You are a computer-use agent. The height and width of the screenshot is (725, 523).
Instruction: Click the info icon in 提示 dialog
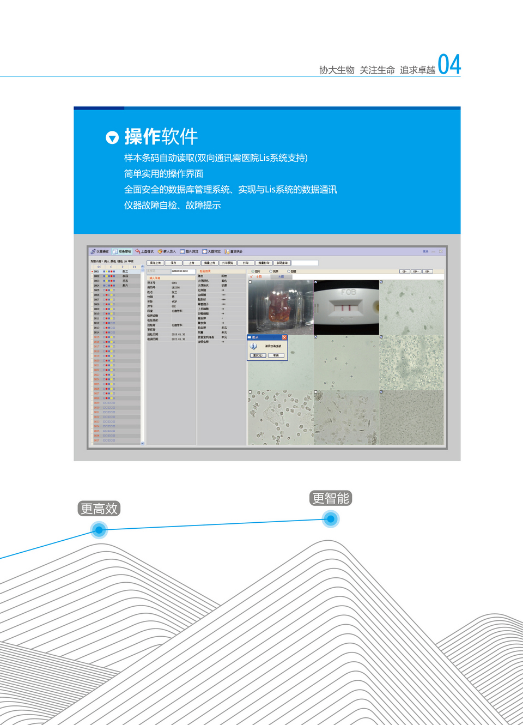tap(253, 346)
